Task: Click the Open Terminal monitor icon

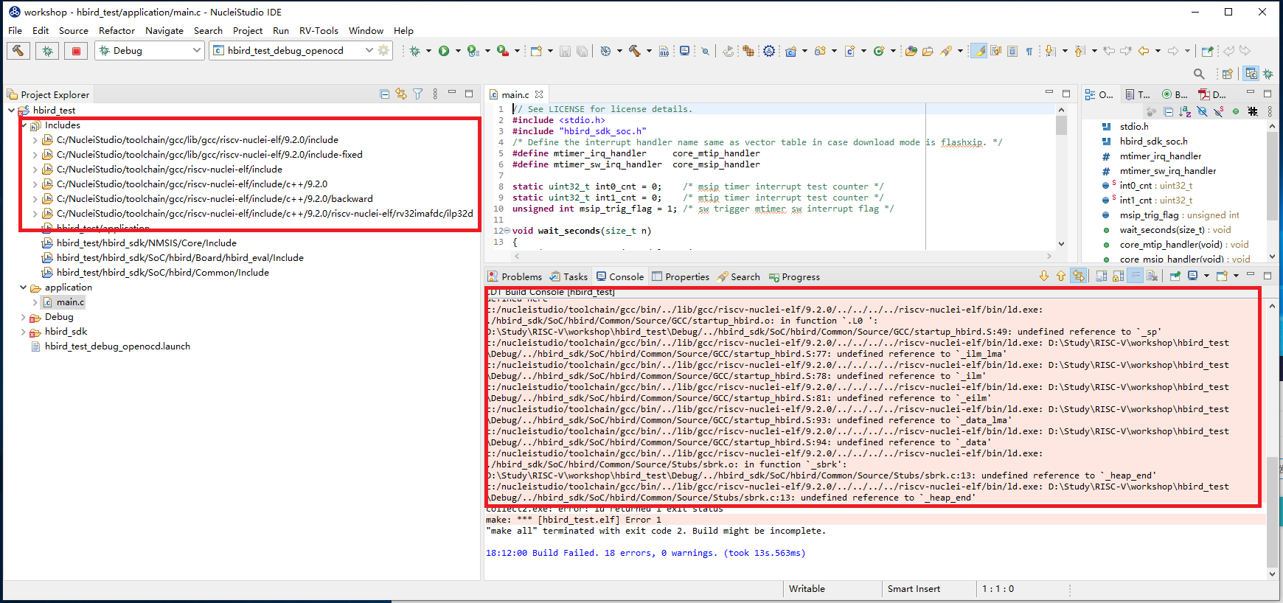Action: pos(685,51)
